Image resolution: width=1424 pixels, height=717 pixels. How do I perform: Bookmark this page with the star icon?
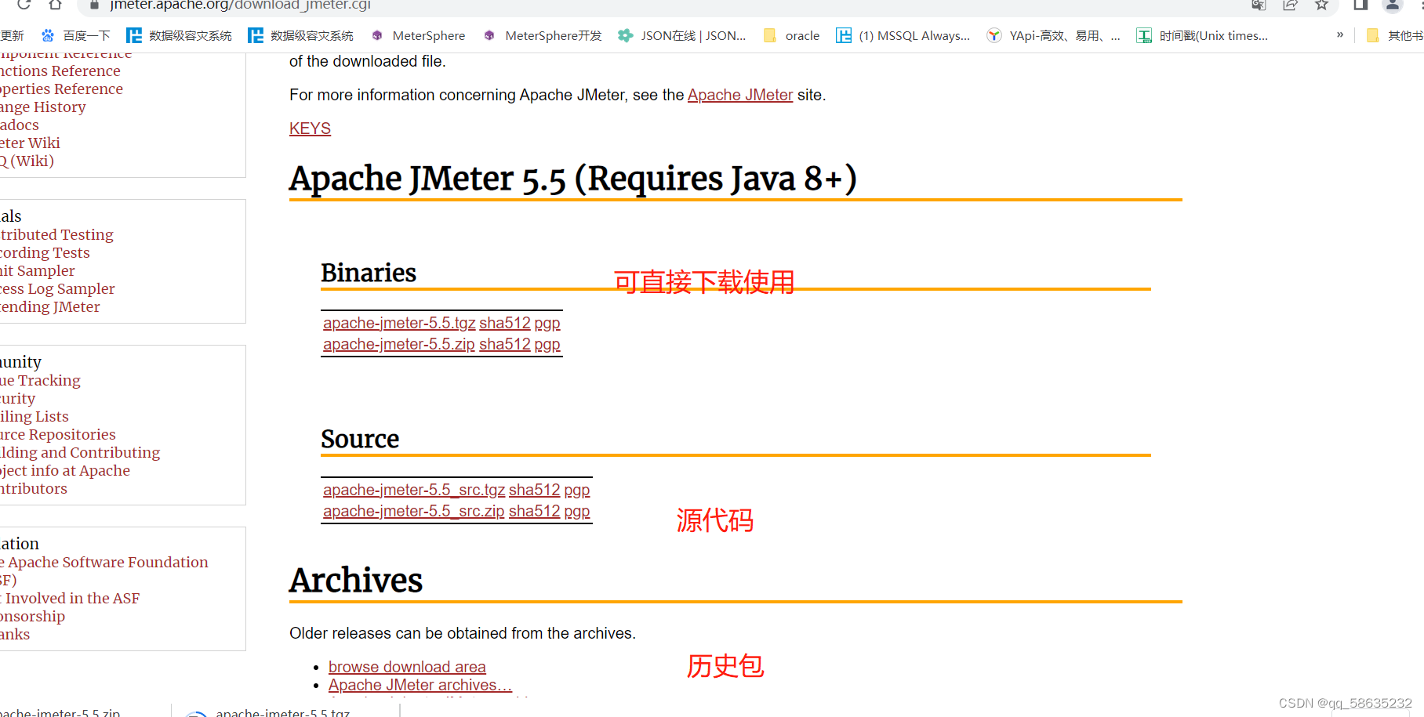coord(1321,5)
